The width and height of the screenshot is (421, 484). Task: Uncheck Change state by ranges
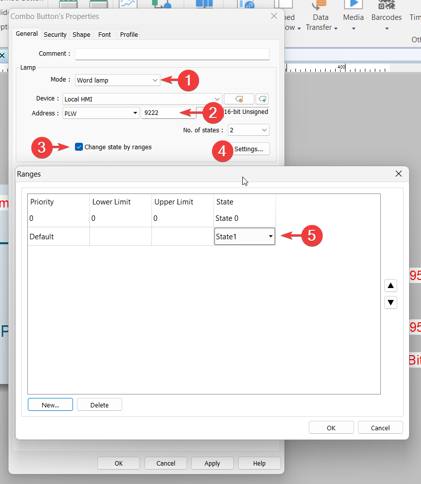pos(79,147)
